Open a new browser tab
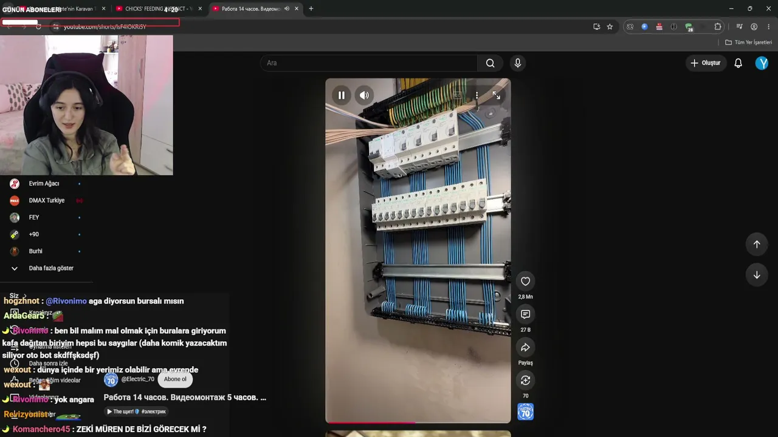This screenshot has width=778, height=437. (311, 9)
